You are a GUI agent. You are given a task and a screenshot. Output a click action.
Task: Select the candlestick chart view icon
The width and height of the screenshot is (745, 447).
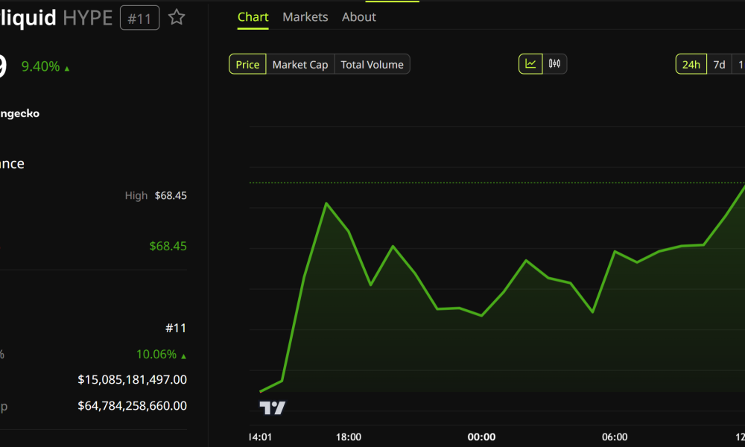point(554,64)
